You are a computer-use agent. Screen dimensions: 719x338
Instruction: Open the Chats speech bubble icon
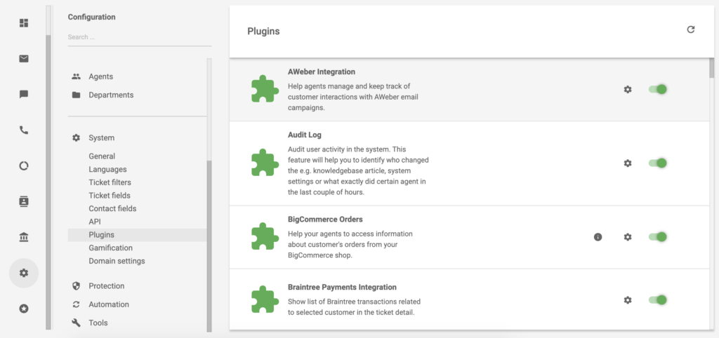24,94
